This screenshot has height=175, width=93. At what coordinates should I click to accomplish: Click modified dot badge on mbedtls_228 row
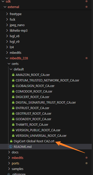pyautogui.click(x=87, y=58)
